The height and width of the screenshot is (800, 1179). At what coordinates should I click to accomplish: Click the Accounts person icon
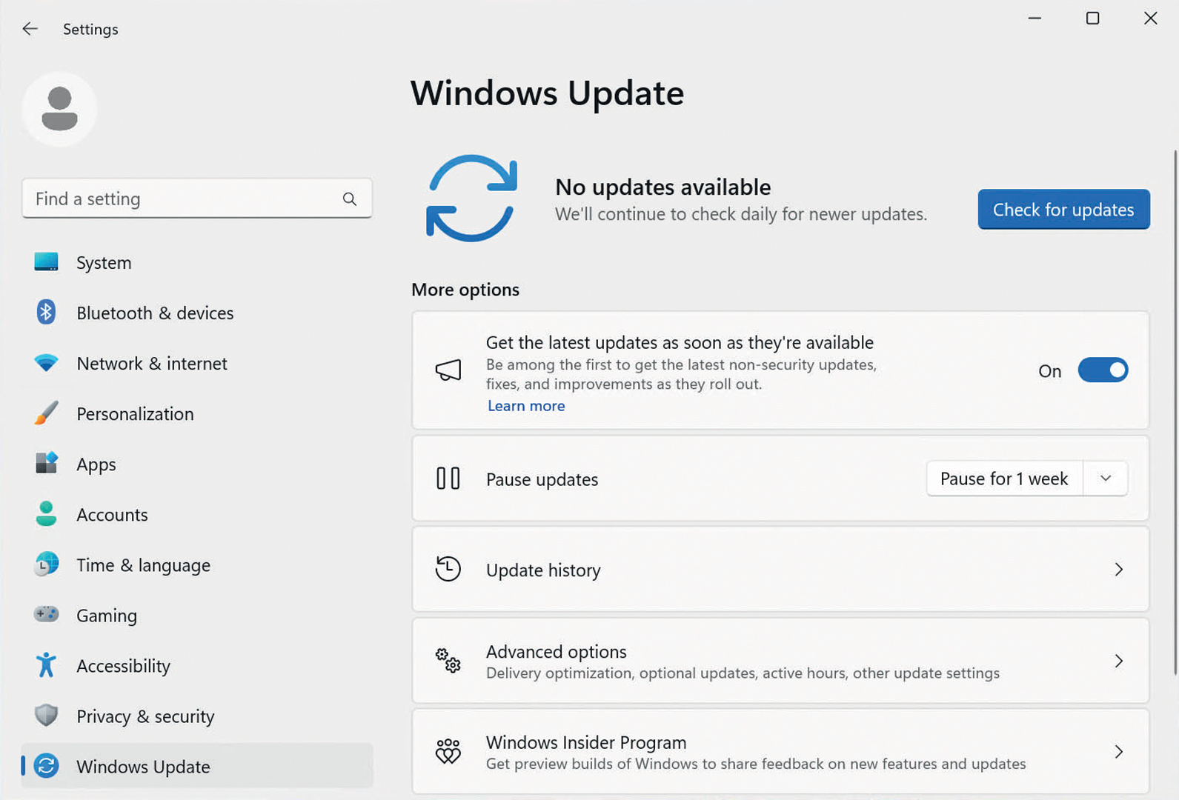coord(46,513)
